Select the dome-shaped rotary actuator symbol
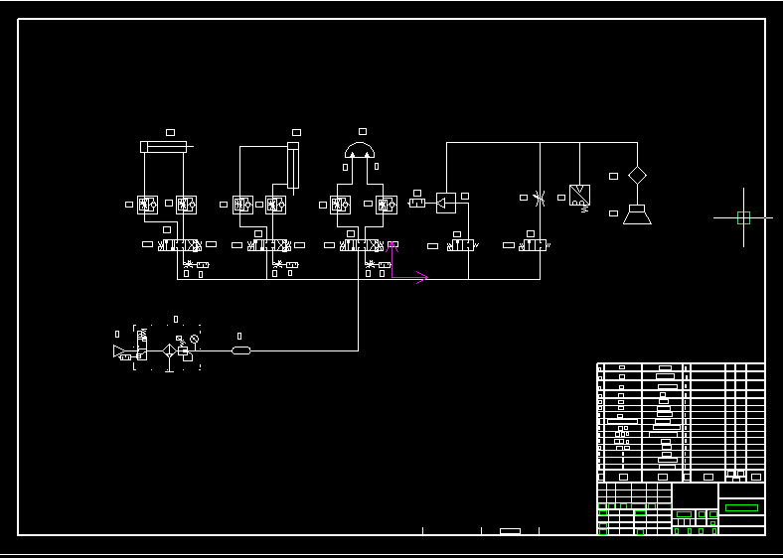The width and height of the screenshot is (783, 558). tap(360, 150)
